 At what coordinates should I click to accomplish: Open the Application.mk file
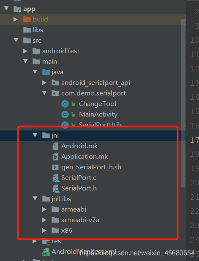85,157
